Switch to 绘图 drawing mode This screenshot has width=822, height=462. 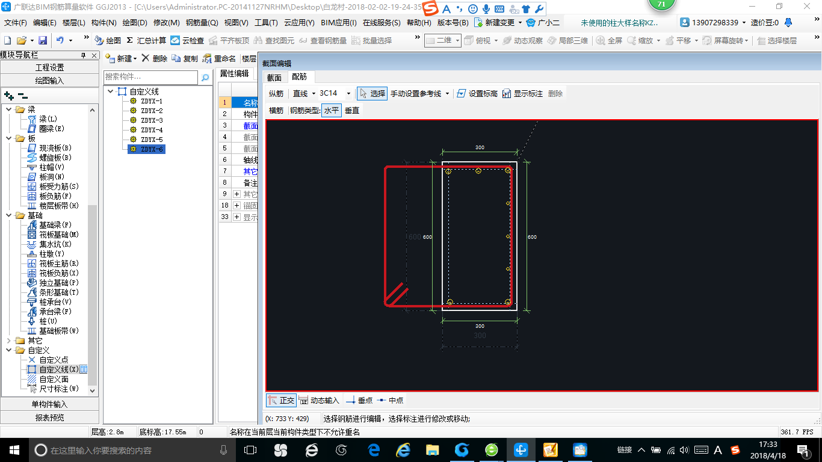point(108,40)
